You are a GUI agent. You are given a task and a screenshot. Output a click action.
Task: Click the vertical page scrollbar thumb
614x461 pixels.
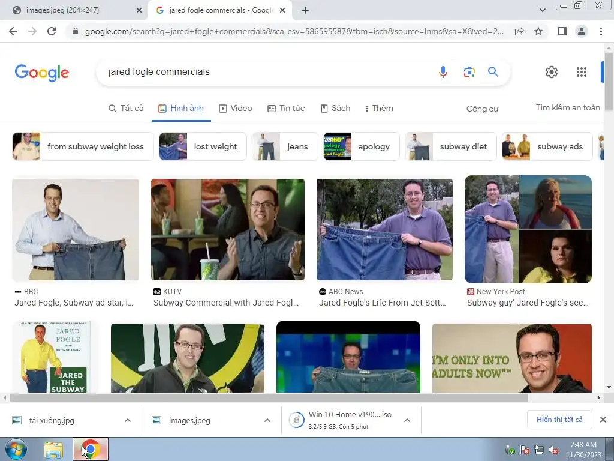tap(609, 81)
